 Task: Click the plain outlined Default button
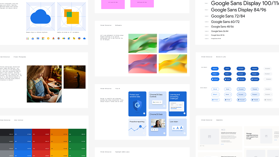[215, 89]
